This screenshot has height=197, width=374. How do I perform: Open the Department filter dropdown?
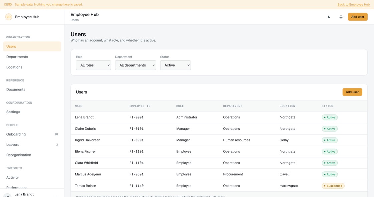[135, 65]
